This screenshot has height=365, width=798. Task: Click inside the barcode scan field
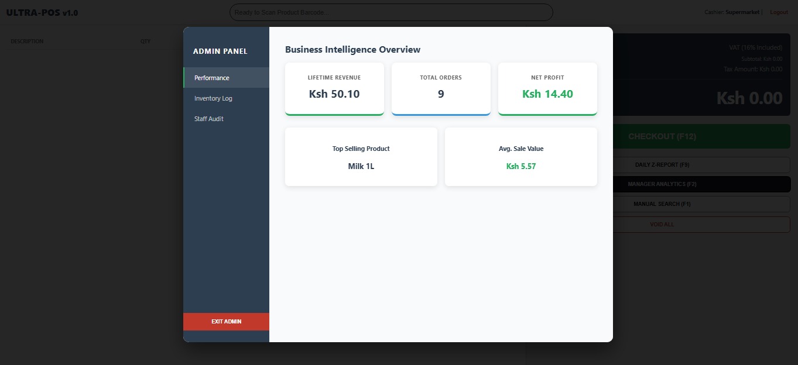pyautogui.click(x=391, y=12)
